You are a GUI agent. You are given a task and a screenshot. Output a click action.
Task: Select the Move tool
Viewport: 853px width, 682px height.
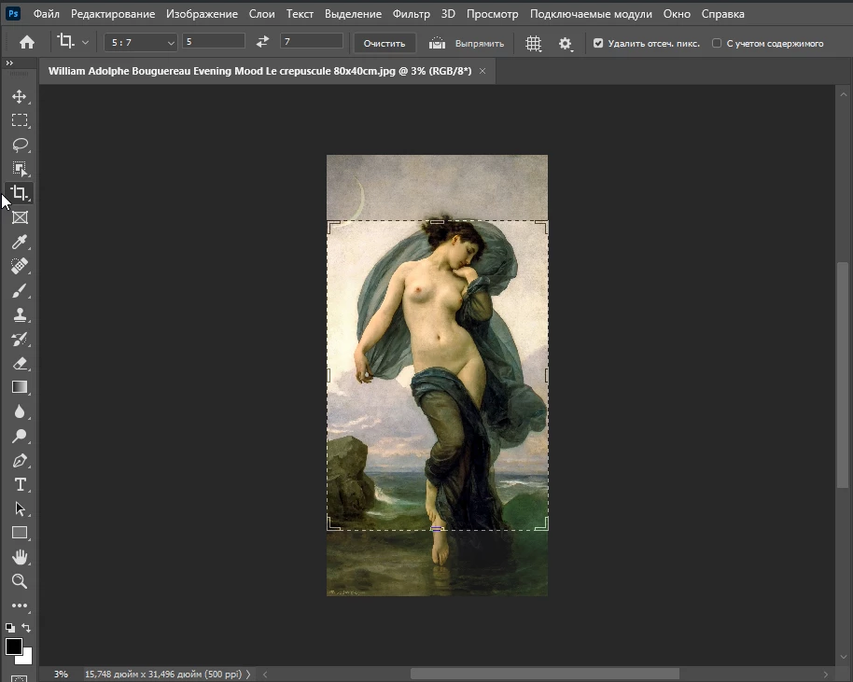click(19, 96)
